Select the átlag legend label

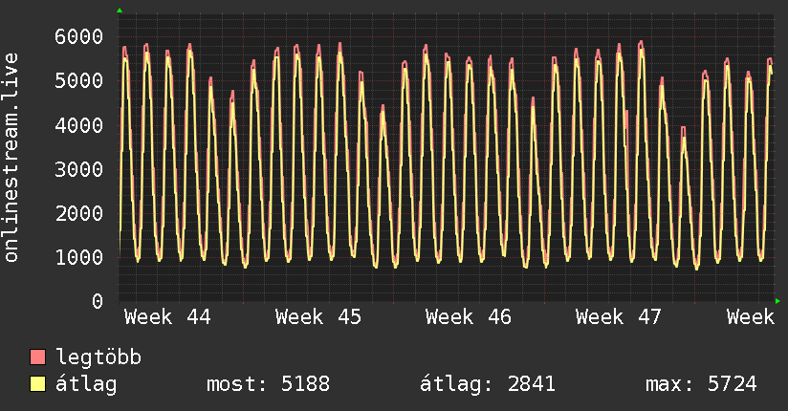(x=87, y=384)
